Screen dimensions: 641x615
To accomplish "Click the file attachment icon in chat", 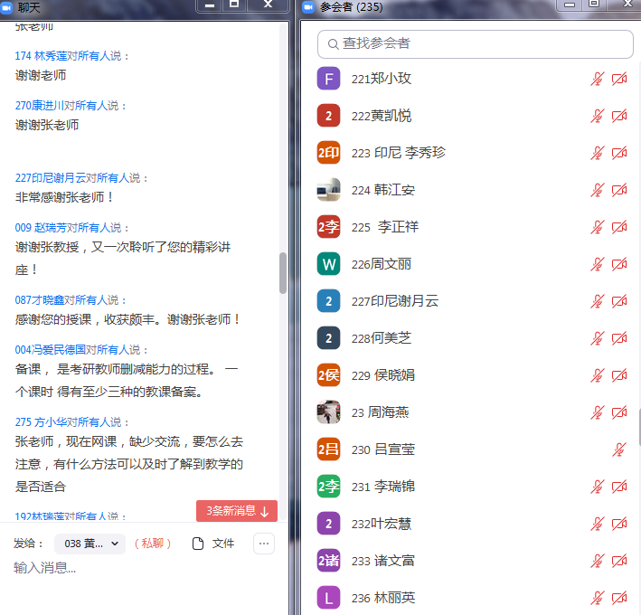I will [x=199, y=544].
